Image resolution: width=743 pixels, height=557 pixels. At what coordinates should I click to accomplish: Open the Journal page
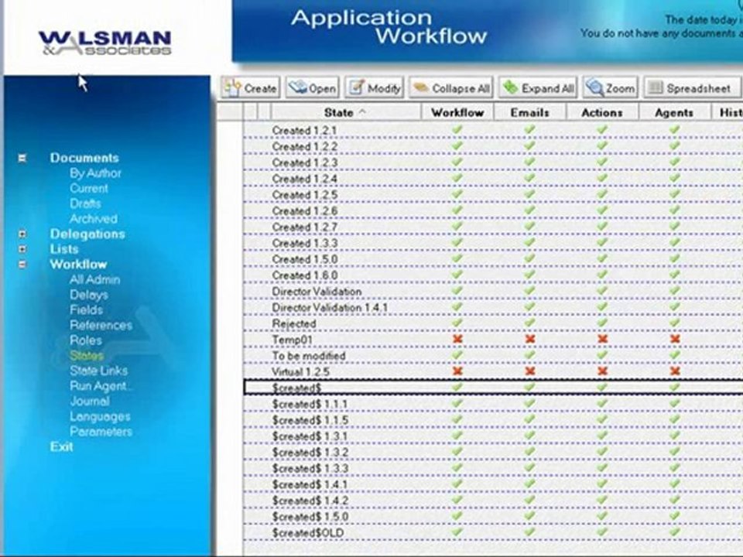[x=90, y=402]
